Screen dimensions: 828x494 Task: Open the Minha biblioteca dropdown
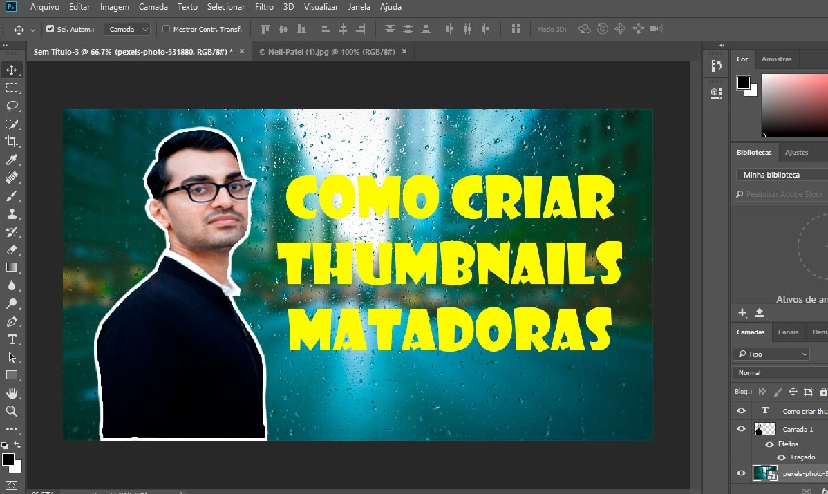782,175
